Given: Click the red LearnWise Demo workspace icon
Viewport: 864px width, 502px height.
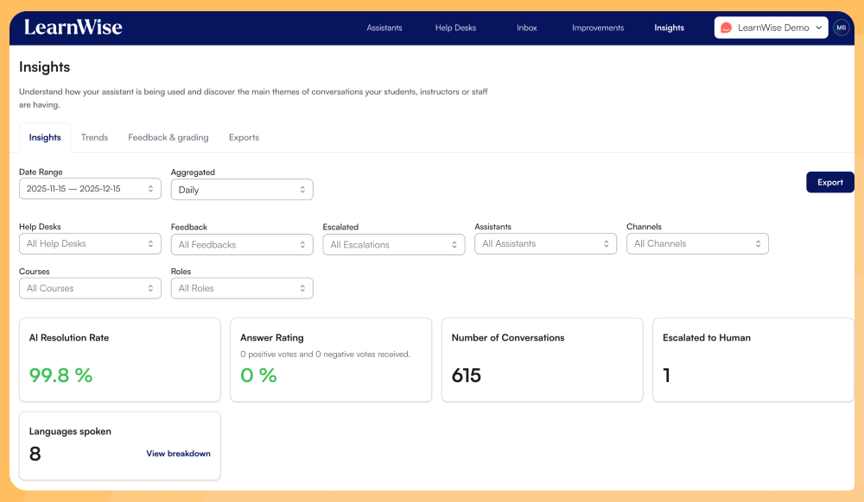Looking at the screenshot, I should [726, 28].
